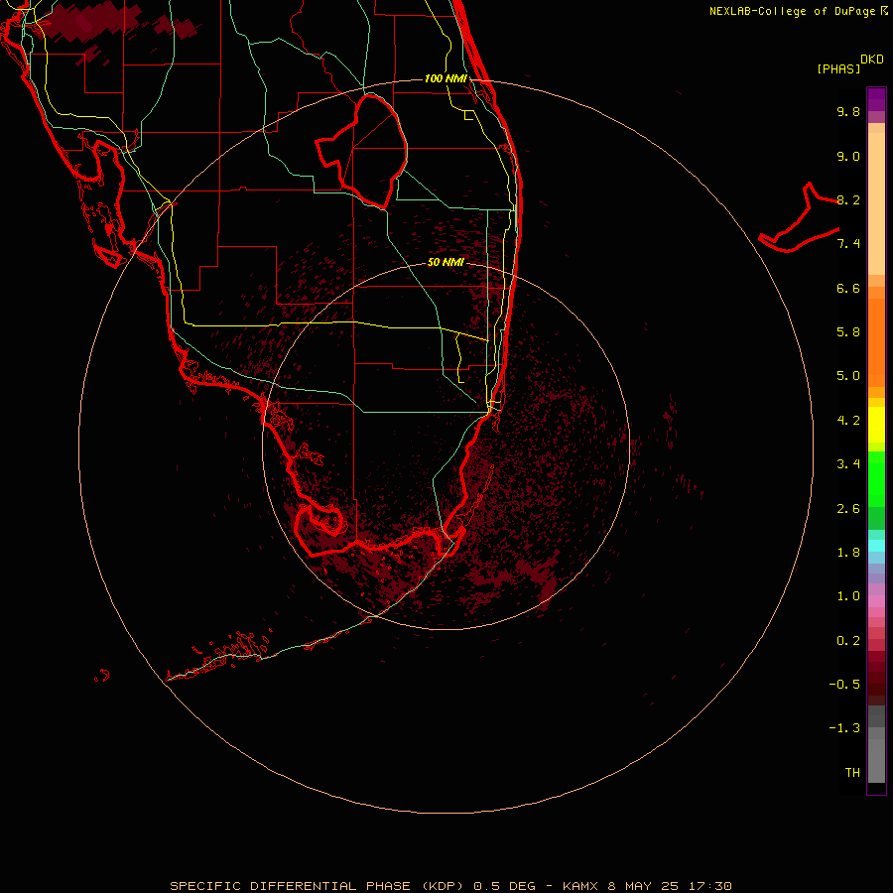Click the DKD label above the color scale
893x893 pixels.
pyautogui.click(x=872, y=60)
